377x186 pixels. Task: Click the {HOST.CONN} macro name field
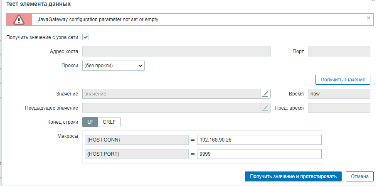click(x=136, y=140)
